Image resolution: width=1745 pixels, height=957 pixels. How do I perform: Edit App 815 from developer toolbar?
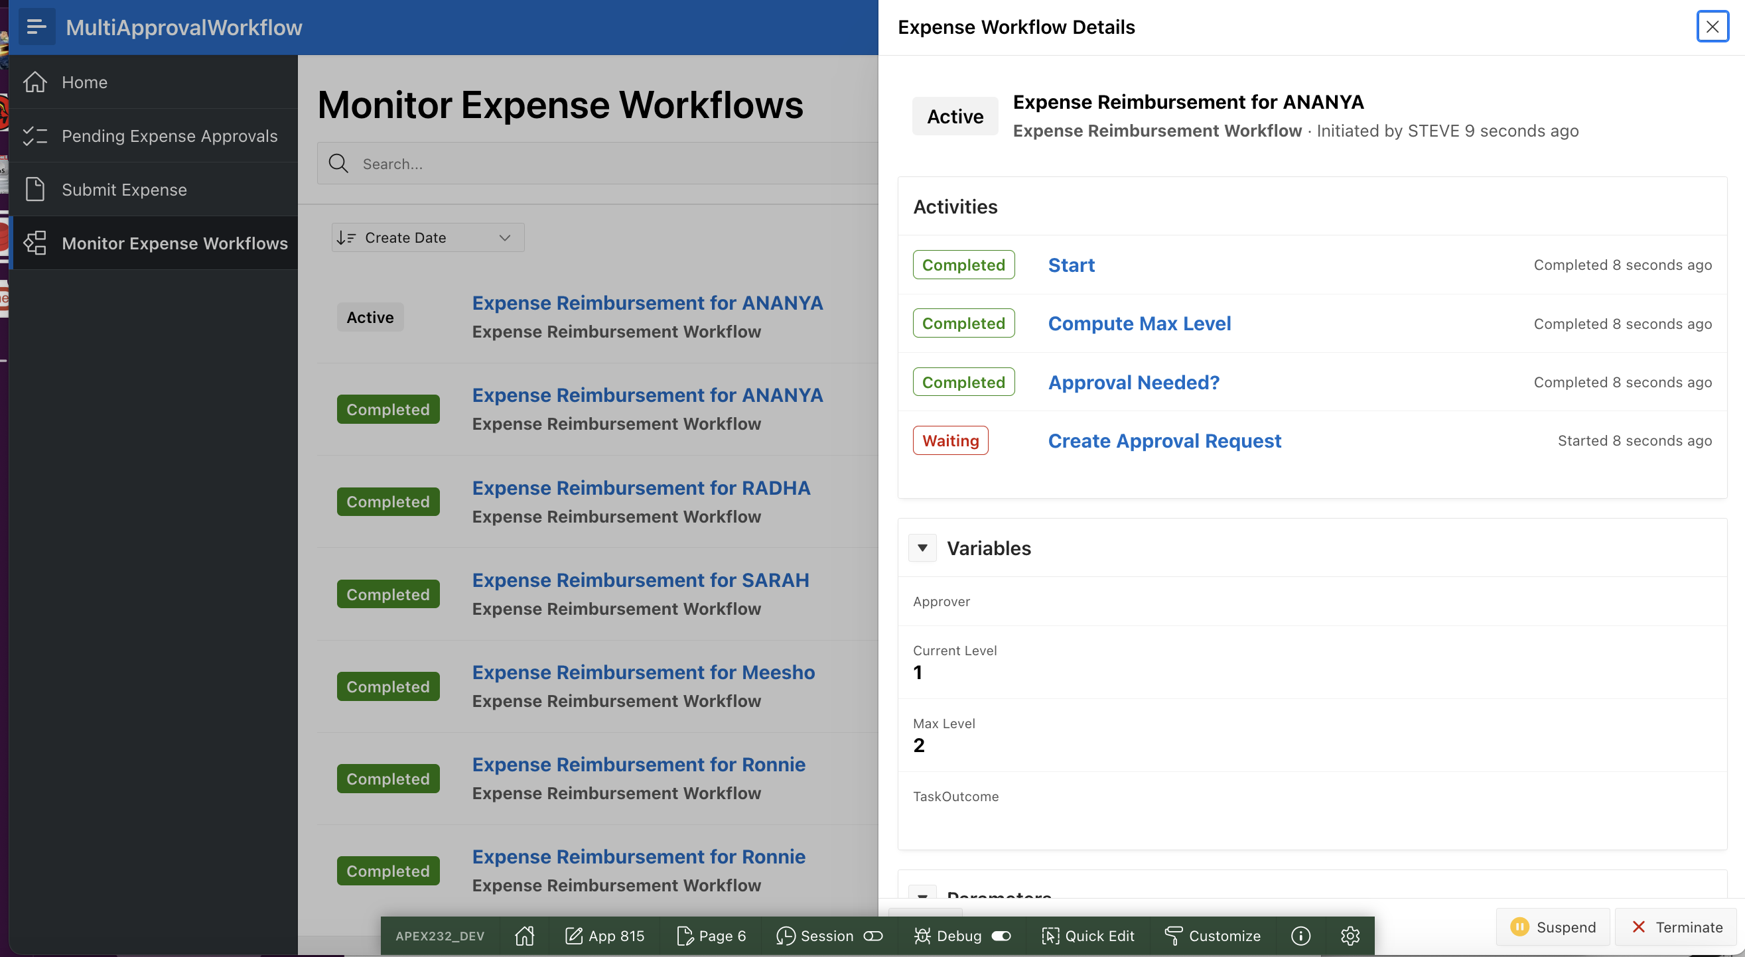(x=604, y=935)
